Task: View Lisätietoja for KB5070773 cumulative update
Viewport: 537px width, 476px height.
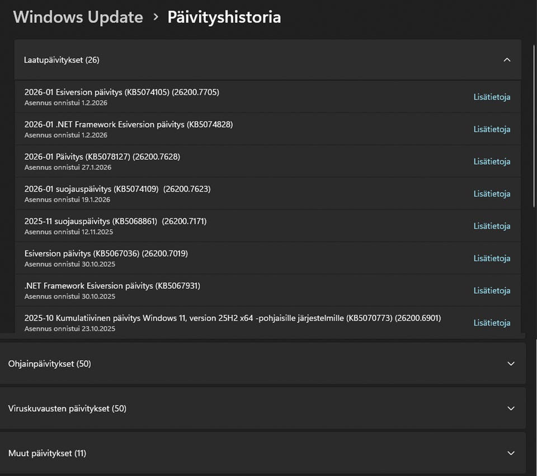Action: coord(492,323)
